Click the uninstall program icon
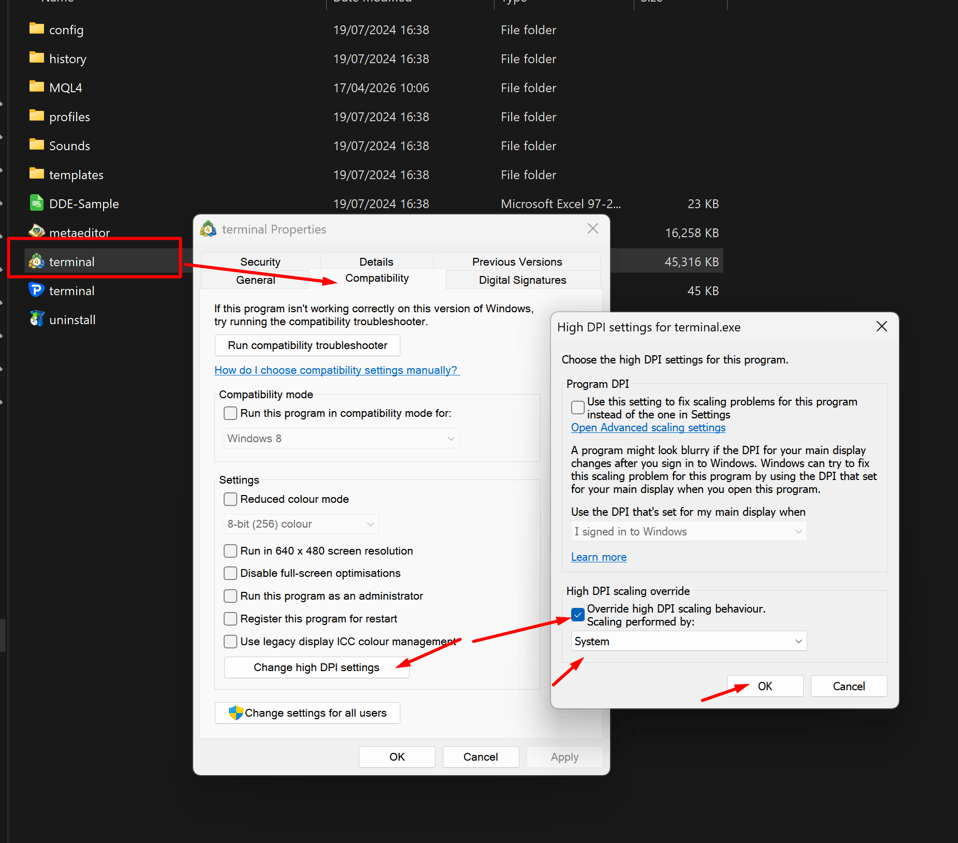Image resolution: width=958 pixels, height=843 pixels. pos(37,318)
